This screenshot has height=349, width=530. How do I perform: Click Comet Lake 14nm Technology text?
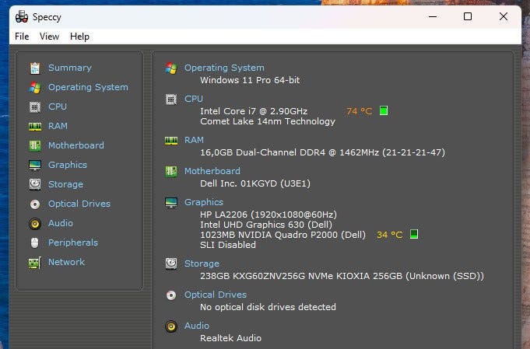(x=268, y=121)
